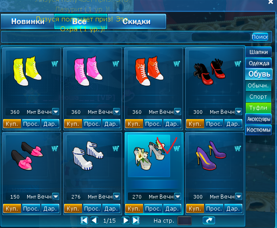Add purple heels using cart icon
Screen dimensions: 277x228
coord(238,148)
